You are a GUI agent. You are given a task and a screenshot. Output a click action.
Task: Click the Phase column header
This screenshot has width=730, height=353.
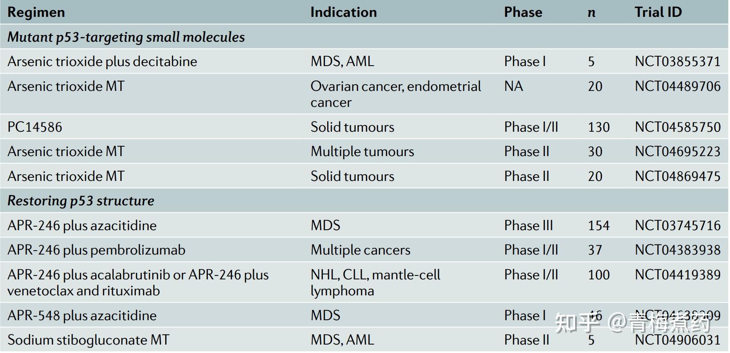coord(523,12)
